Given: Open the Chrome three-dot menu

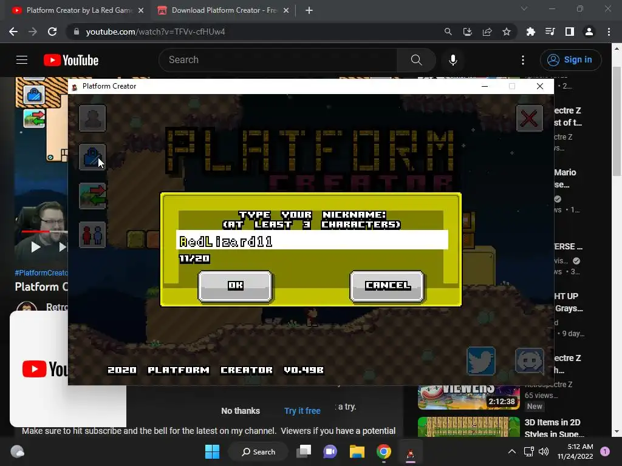Looking at the screenshot, I should click(x=609, y=32).
